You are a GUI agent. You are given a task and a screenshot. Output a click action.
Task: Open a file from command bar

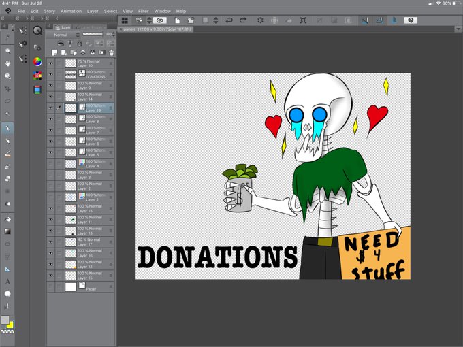(191, 20)
